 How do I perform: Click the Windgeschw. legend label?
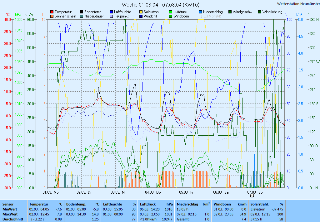pyautogui.click(x=243, y=12)
